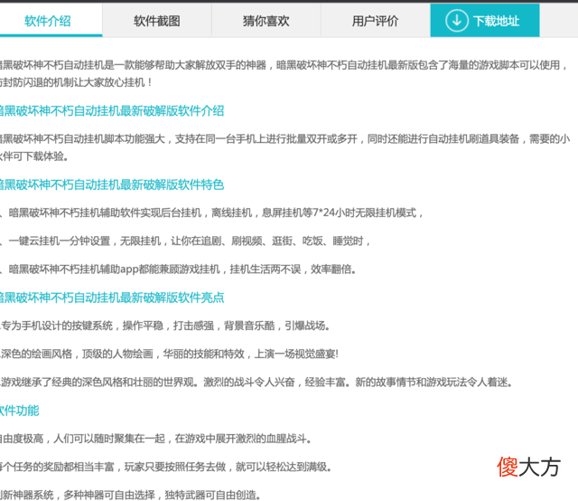The height and width of the screenshot is (501, 578).
Task: Click line ending 机制让大家放心挂机！
Action: click(76, 82)
